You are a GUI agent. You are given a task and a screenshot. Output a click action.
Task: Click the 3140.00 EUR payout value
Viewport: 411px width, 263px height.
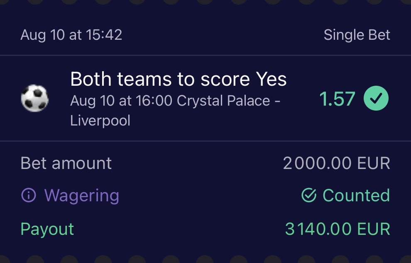[x=337, y=229]
